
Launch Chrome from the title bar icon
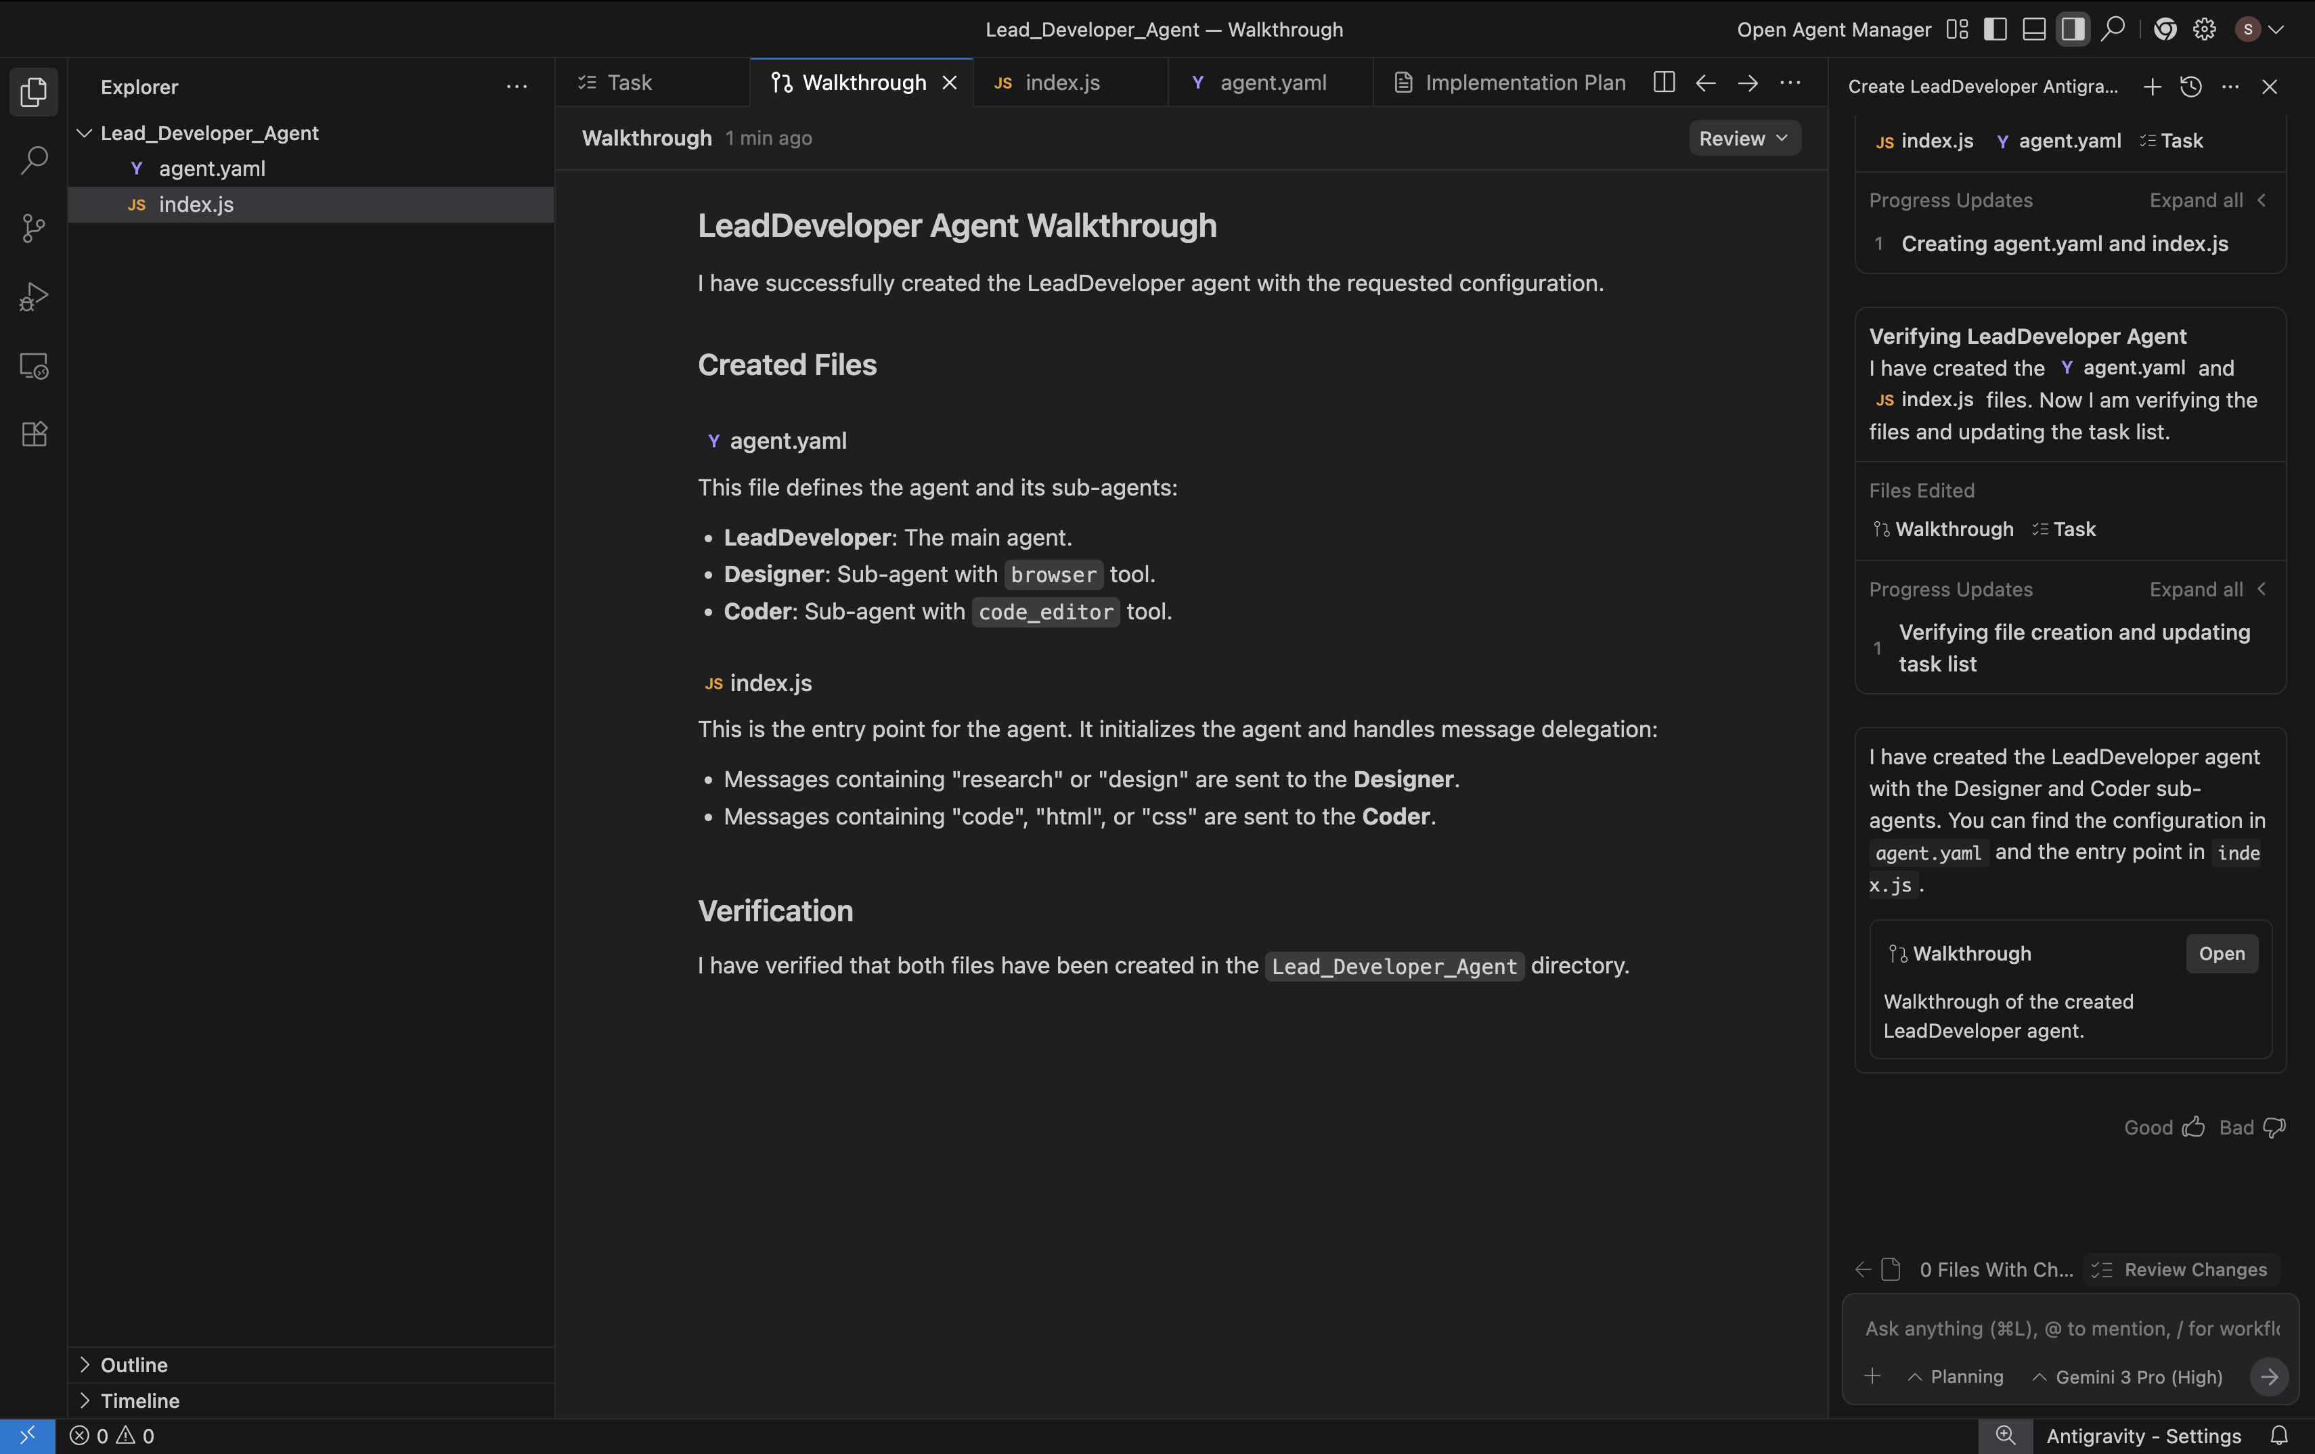click(x=2165, y=29)
